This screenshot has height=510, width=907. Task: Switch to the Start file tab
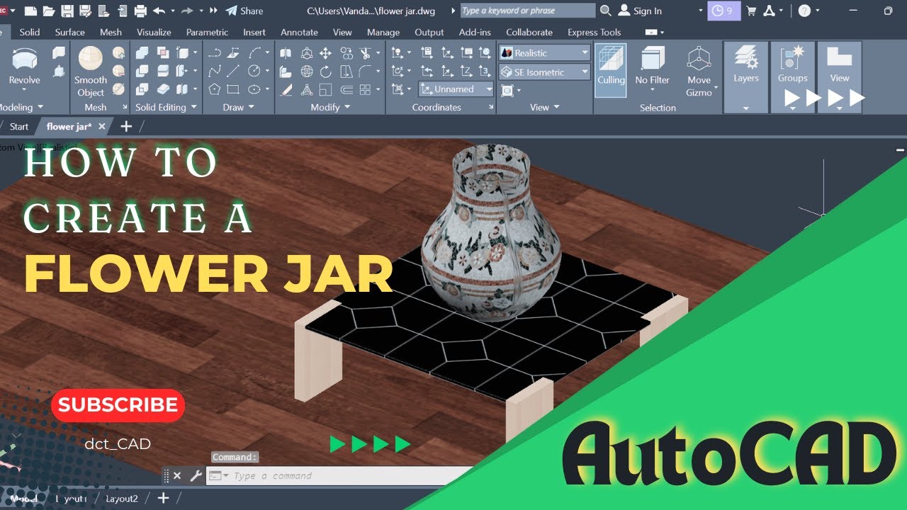point(19,127)
